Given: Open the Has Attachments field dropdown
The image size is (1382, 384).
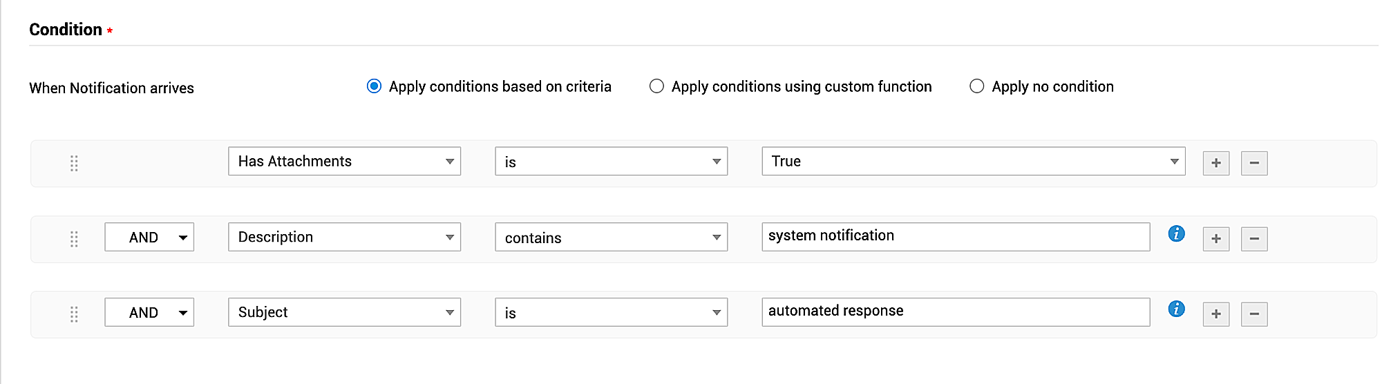Looking at the screenshot, I should pos(344,162).
